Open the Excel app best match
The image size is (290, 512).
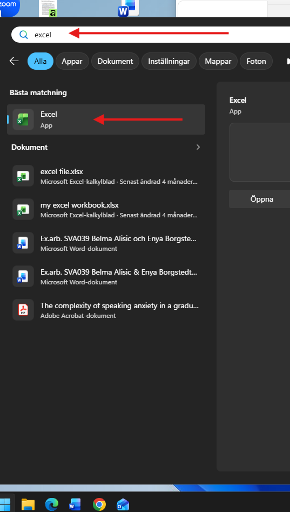pyautogui.click(x=106, y=119)
